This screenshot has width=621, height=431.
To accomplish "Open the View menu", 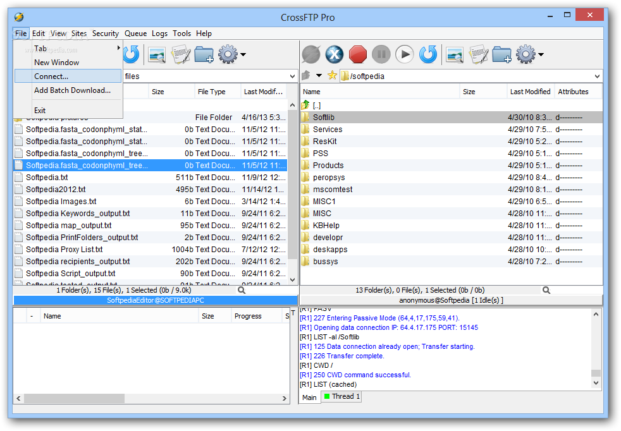I will tap(58, 33).
